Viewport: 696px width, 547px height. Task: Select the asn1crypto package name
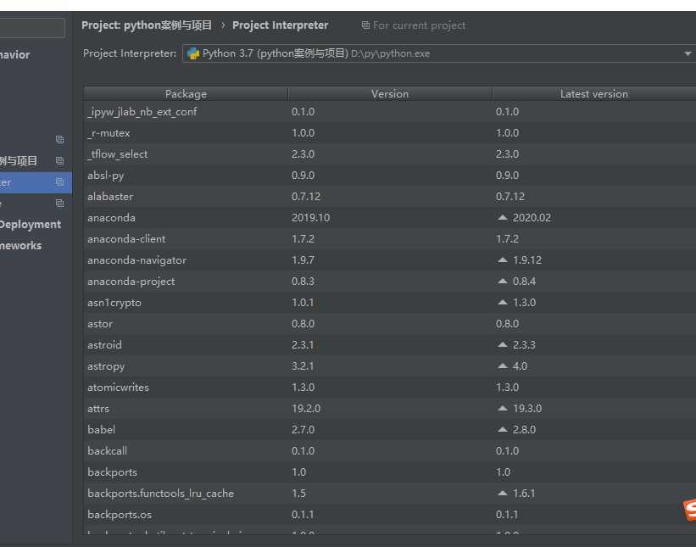point(114,303)
